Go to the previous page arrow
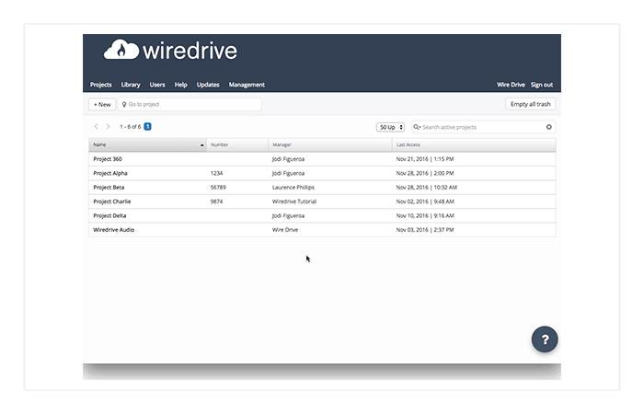The height and width of the screenshot is (414, 644). coord(96,126)
